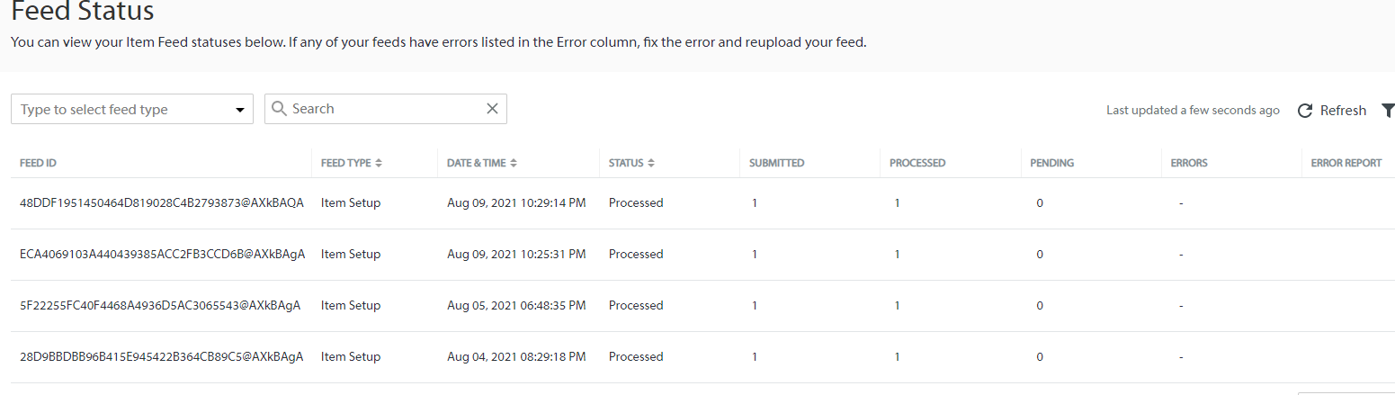1395x395 pixels.
Task: Click the Errors column header
Action: (x=1189, y=163)
